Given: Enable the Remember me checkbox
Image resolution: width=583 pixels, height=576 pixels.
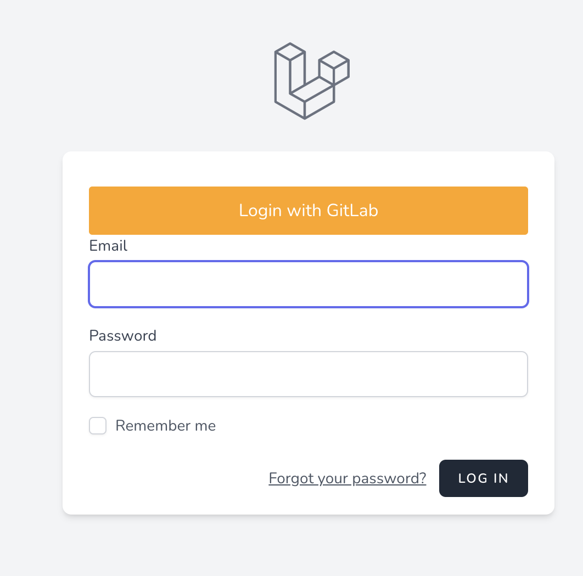Looking at the screenshot, I should [x=98, y=426].
